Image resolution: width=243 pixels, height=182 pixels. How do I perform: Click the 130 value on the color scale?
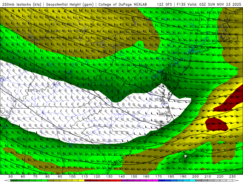109,177
